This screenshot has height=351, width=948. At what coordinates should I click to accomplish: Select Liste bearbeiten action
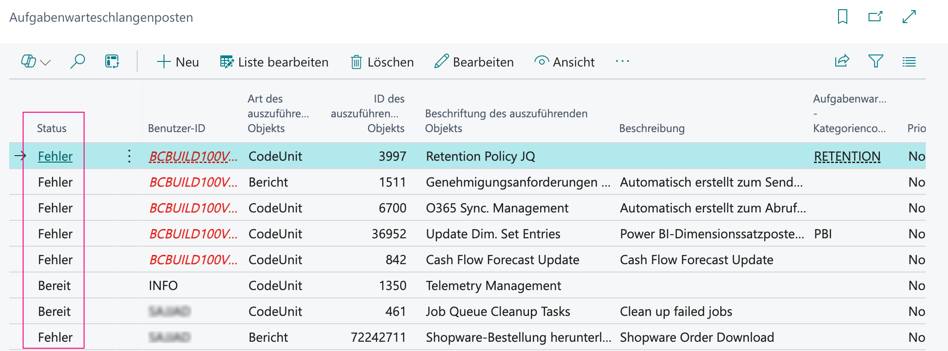(274, 62)
